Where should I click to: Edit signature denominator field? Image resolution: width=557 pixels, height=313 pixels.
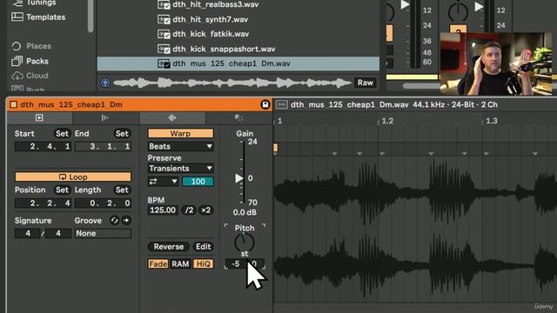click(58, 233)
